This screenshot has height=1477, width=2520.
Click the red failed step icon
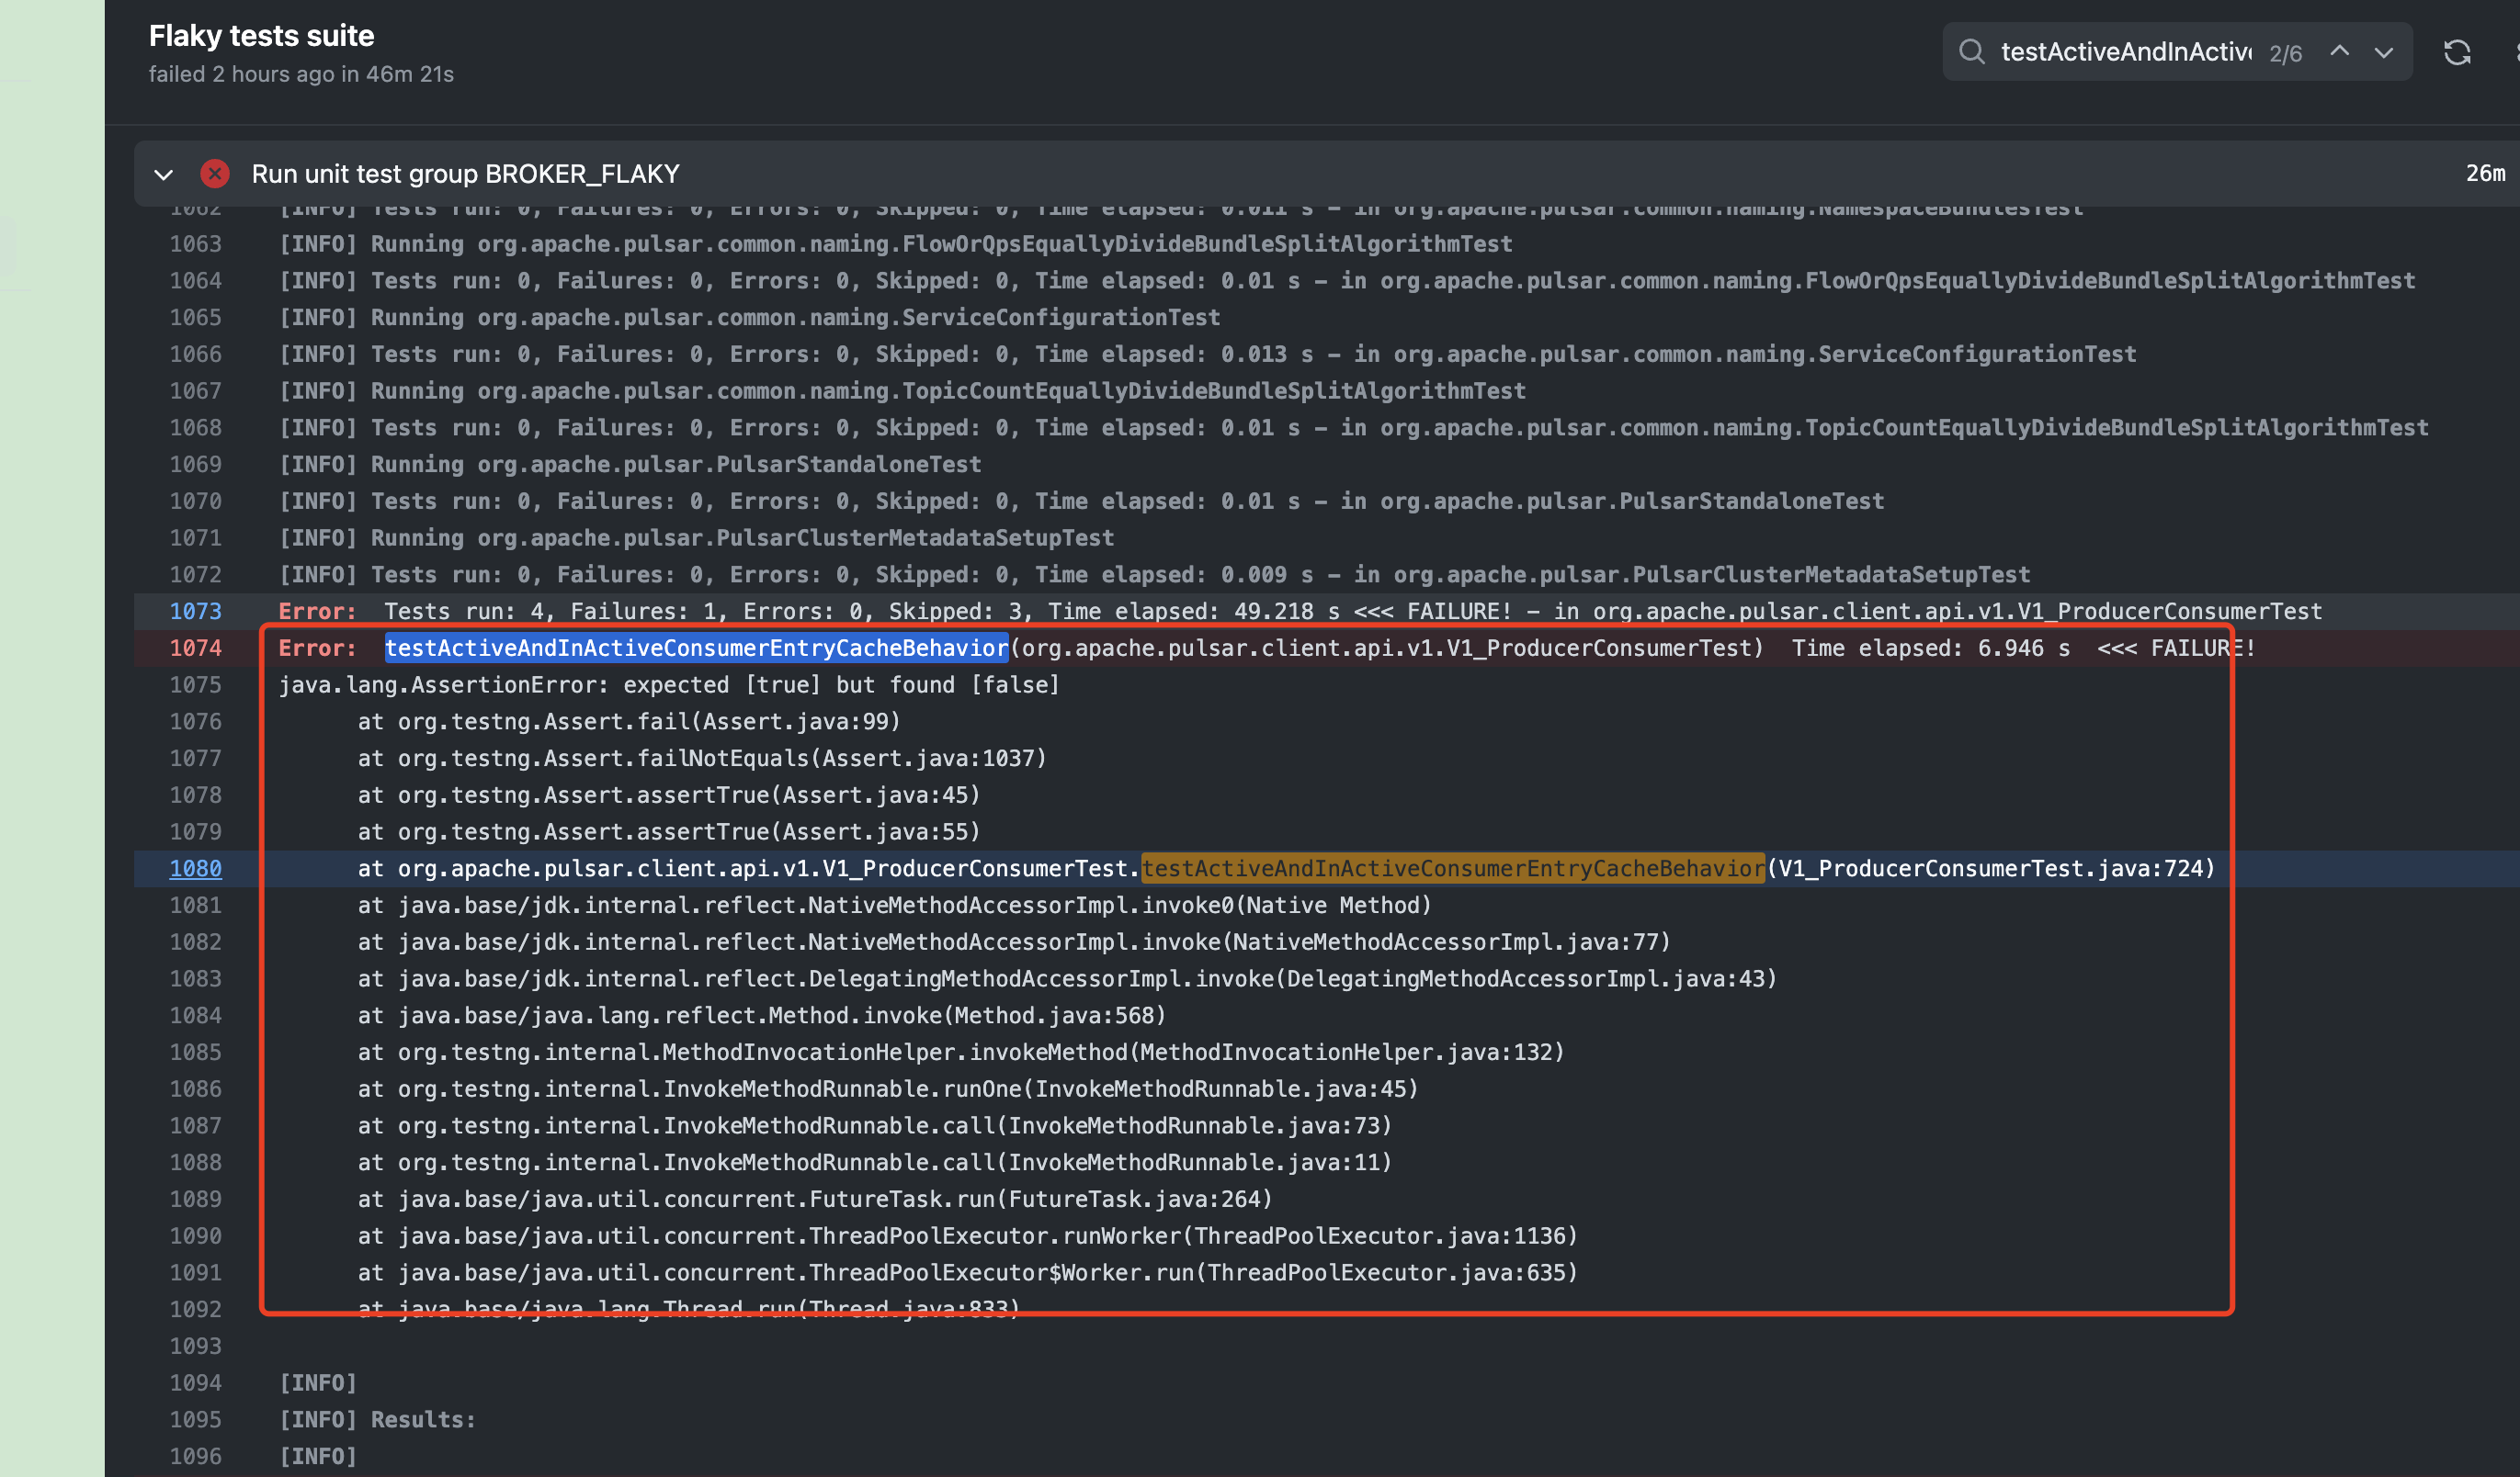click(214, 174)
